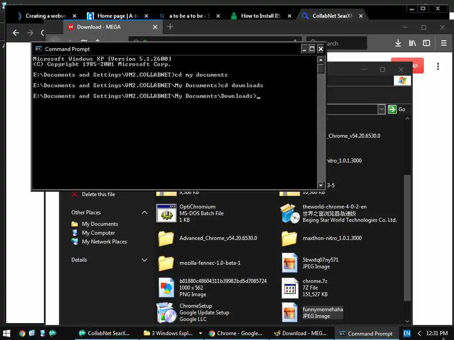Click the browser forward arrow

point(30,33)
